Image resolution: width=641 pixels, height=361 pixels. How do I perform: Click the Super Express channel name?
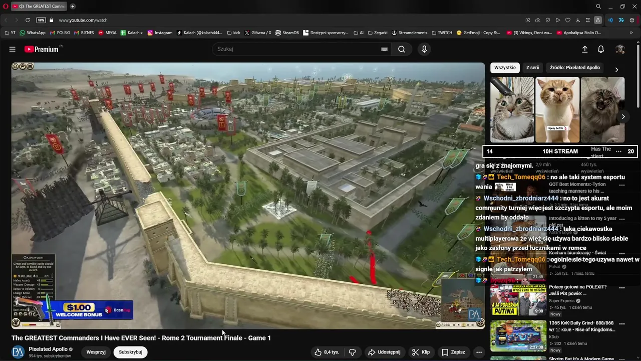(x=562, y=301)
